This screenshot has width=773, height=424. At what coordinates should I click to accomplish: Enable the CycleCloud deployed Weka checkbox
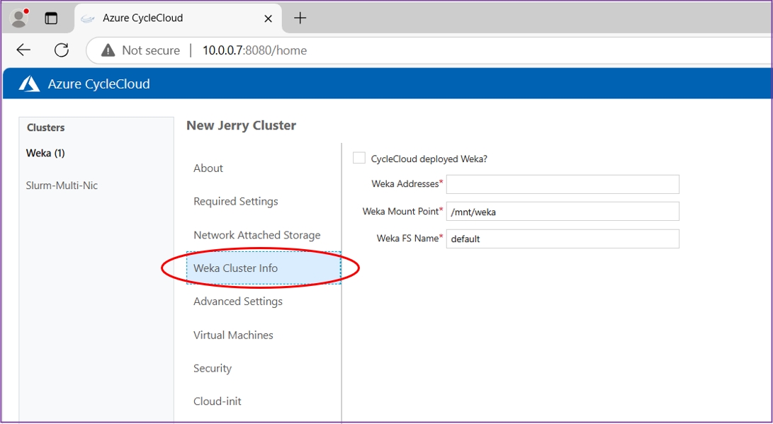359,159
